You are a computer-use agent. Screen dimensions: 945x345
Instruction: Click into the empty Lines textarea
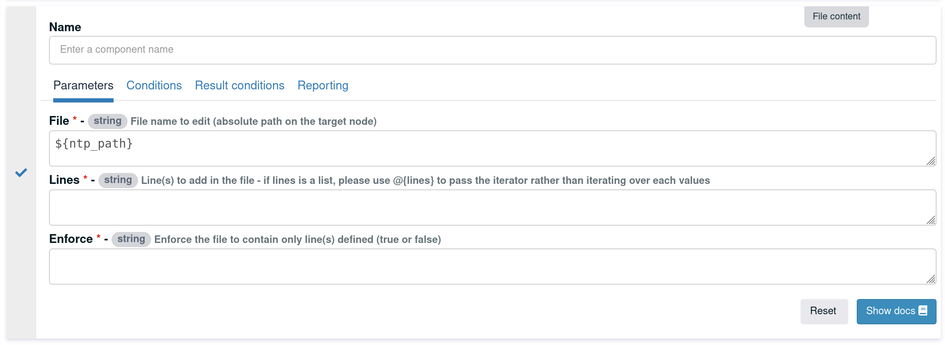click(492, 208)
